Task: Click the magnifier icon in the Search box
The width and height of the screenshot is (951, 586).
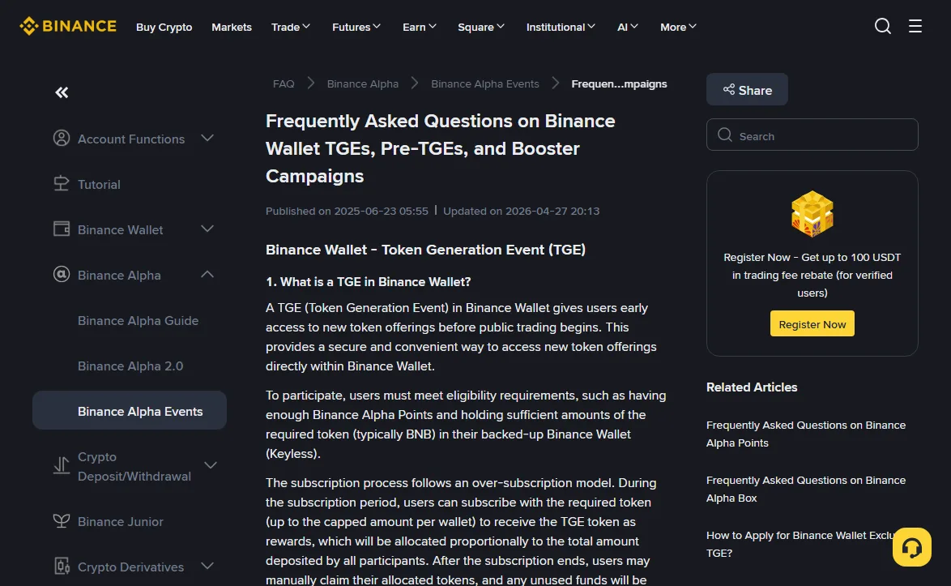Action: [725, 135]
